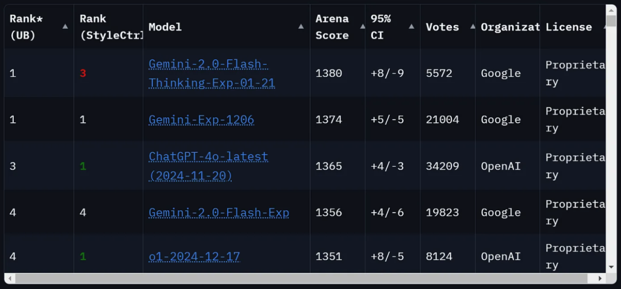Click the 95% CI sort arrow
This screenshot has width=621, height=289.
411,26
